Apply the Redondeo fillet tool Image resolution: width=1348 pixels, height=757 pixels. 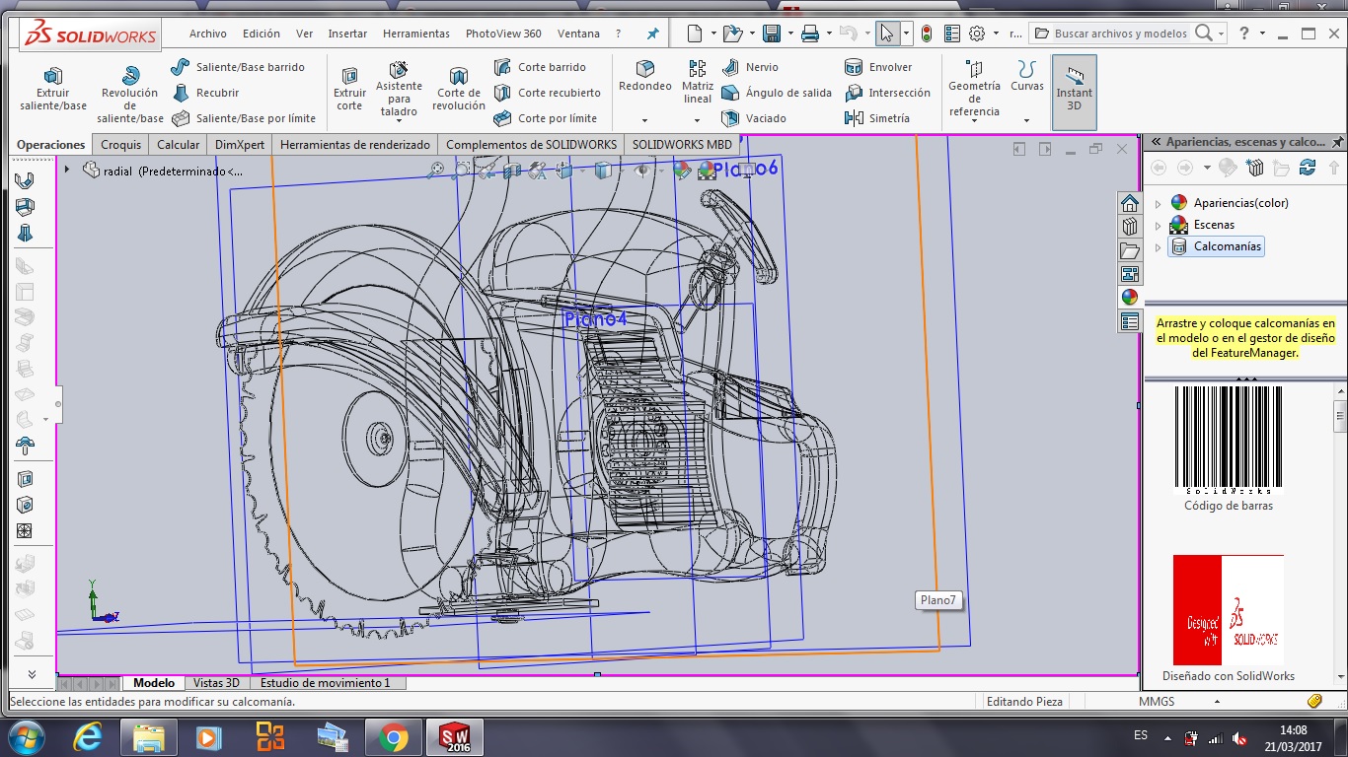[x=645, y=76]
